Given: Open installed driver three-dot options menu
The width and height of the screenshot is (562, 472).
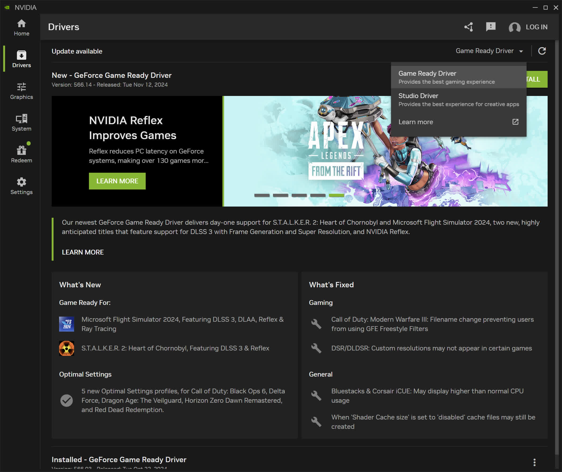Looking at the screenshot, I should [x=534, y=462].
